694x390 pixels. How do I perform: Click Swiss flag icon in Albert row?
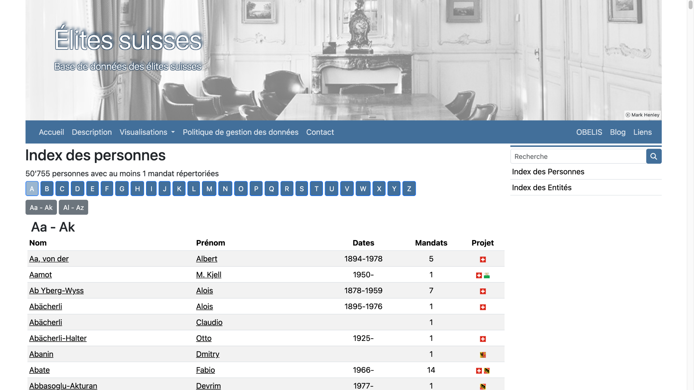click(483, 259)
